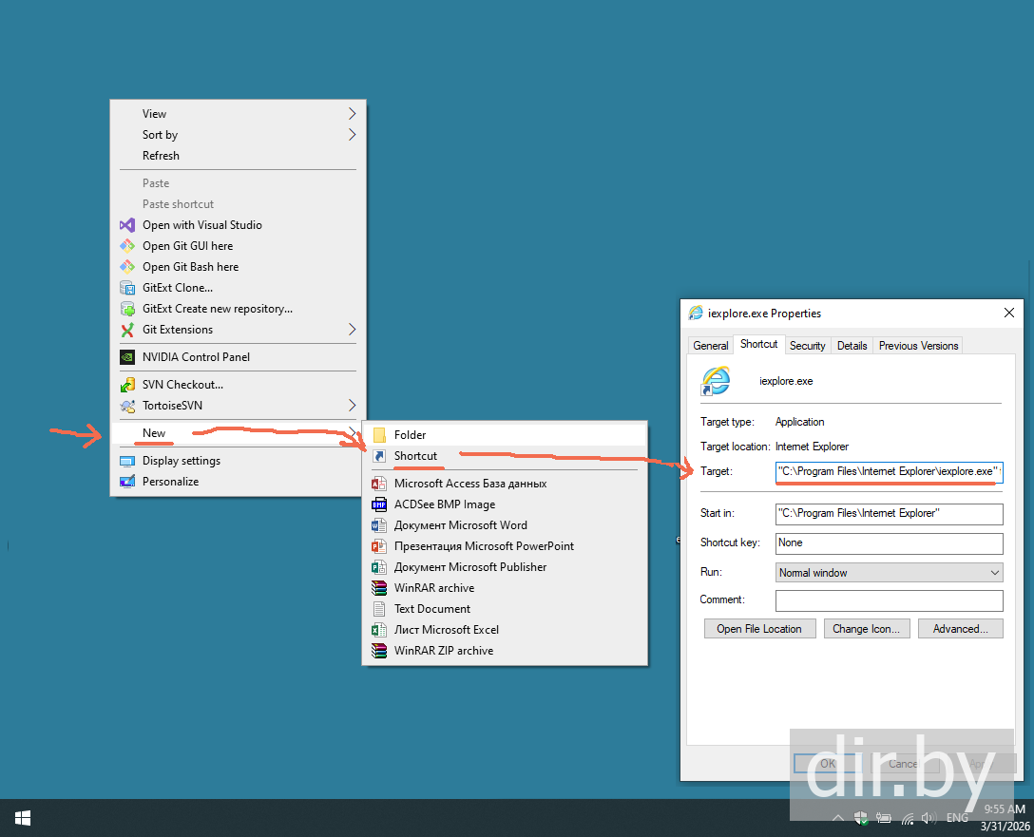Click the WinRAR ZIP archive icon

(x=379, y=651)
